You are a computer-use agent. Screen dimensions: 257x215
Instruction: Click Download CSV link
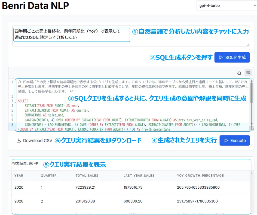[x=34, y=141]
